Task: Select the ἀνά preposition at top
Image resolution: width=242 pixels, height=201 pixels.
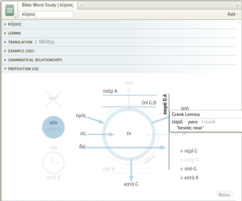Action: 129,83
